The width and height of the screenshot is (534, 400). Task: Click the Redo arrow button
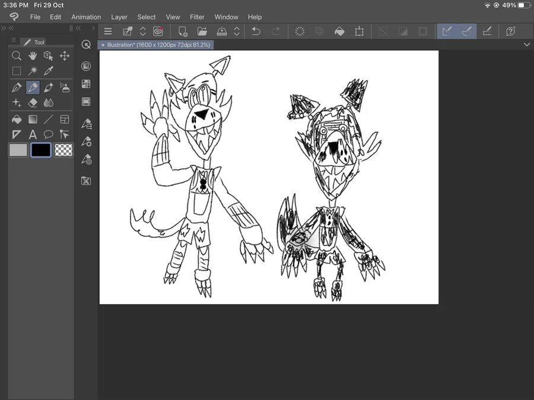pos(276,31)
